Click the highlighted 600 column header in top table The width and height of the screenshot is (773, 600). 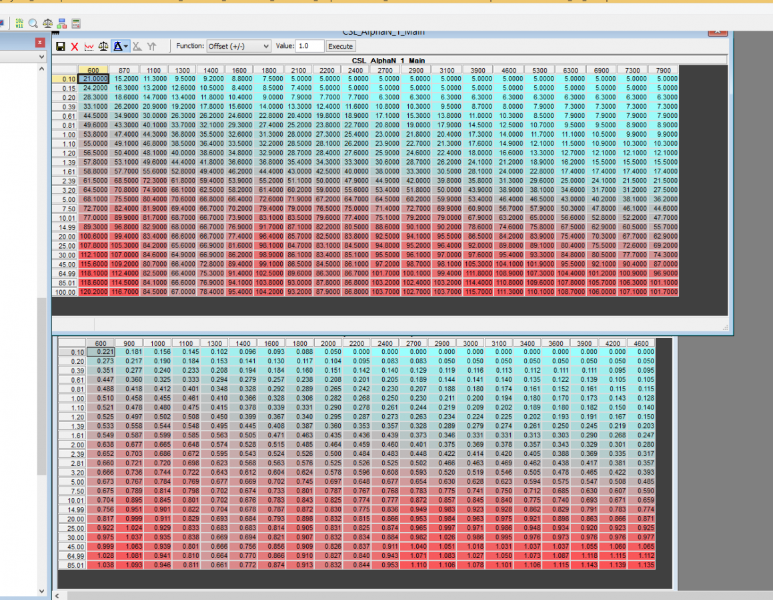point(93,70)
